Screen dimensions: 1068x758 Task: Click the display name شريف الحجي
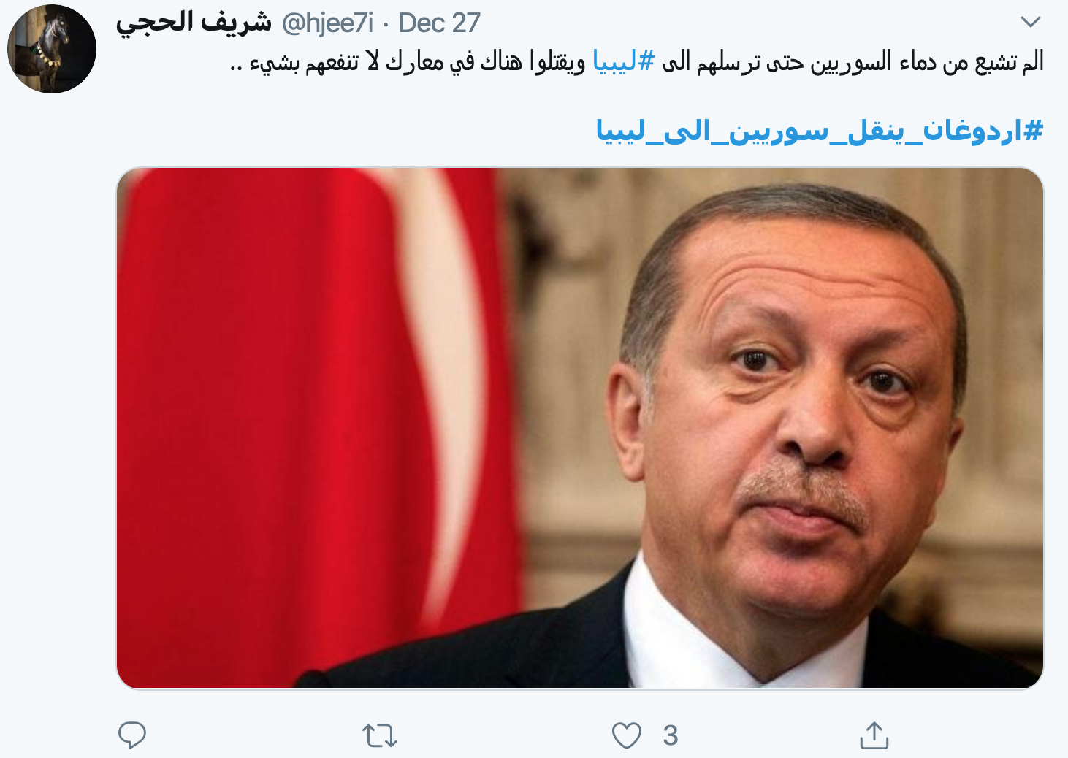[x=194, y=22]
